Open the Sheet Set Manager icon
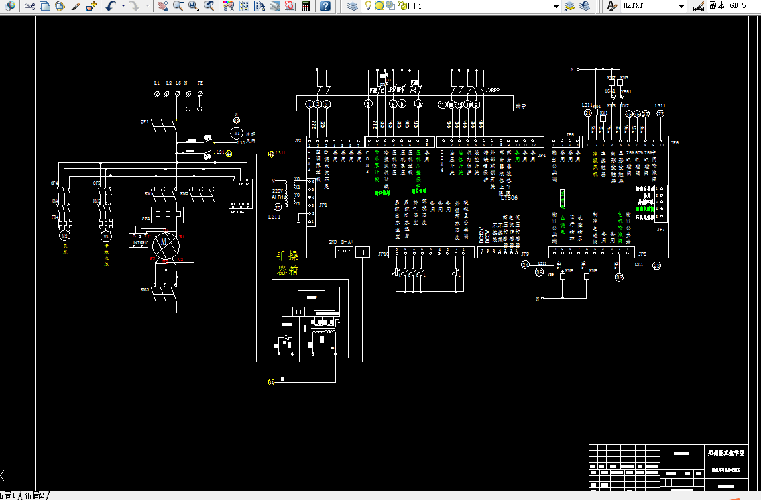The width and height of the screenshot is (761, 500). (x=275, y=6)
